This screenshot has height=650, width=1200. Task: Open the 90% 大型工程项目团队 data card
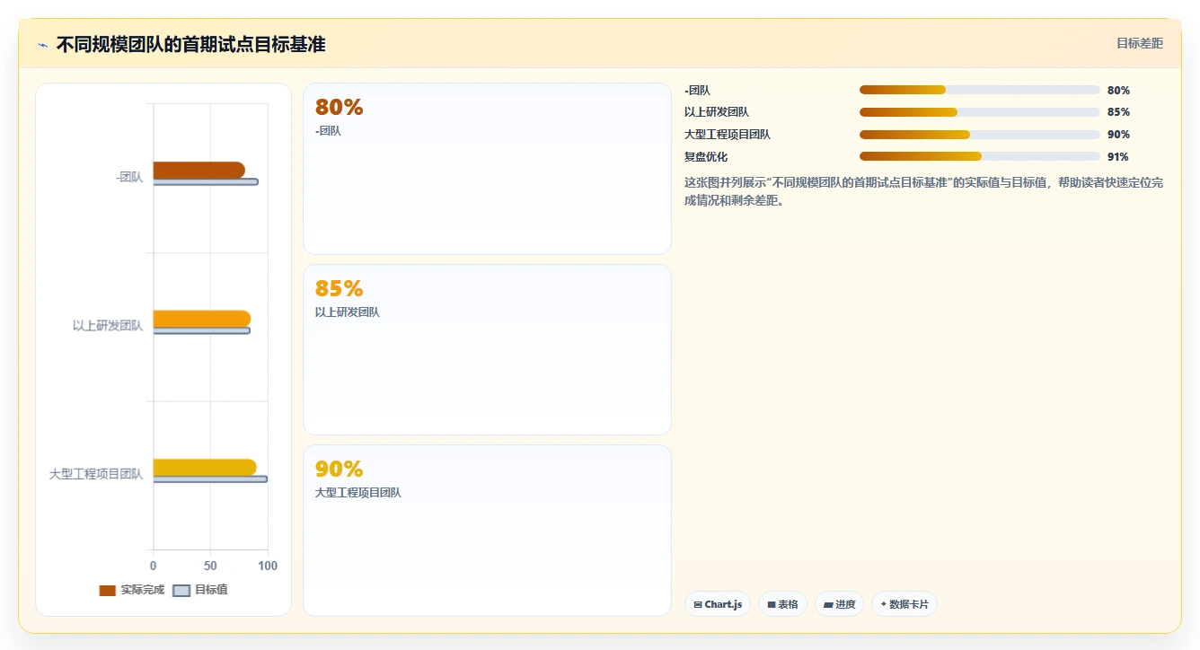click(x=487, y=531)
